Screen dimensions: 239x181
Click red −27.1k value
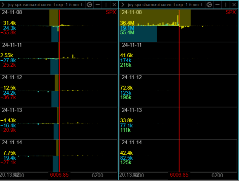click(8, 162)
